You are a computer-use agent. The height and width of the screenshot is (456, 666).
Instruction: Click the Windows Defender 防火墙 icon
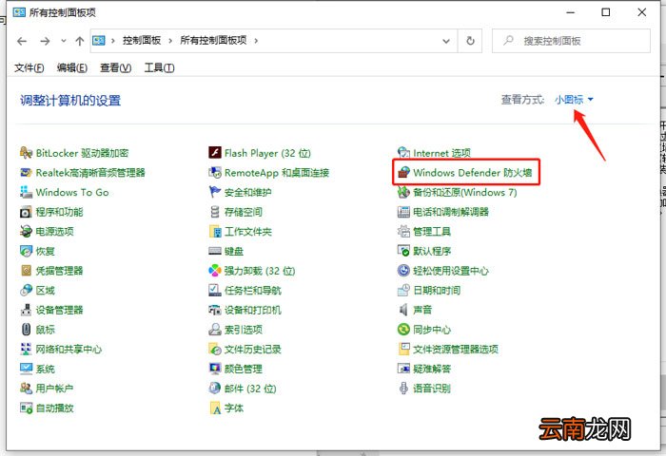(x=403, y=173)
